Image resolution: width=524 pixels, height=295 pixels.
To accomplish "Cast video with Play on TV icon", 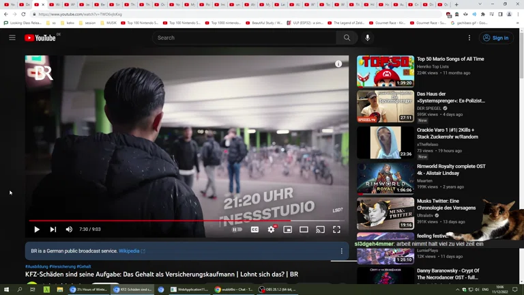I will 320,229.
